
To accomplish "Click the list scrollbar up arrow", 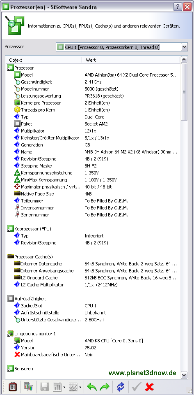I will (x=184, y=60).
